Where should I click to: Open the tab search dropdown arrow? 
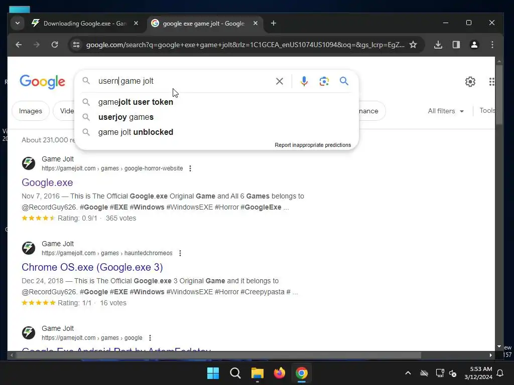(x=18, y=23)
